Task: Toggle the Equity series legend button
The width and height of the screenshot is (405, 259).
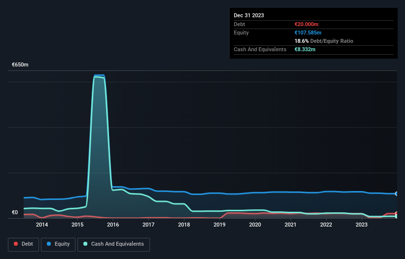Action: tap(58, 244)
